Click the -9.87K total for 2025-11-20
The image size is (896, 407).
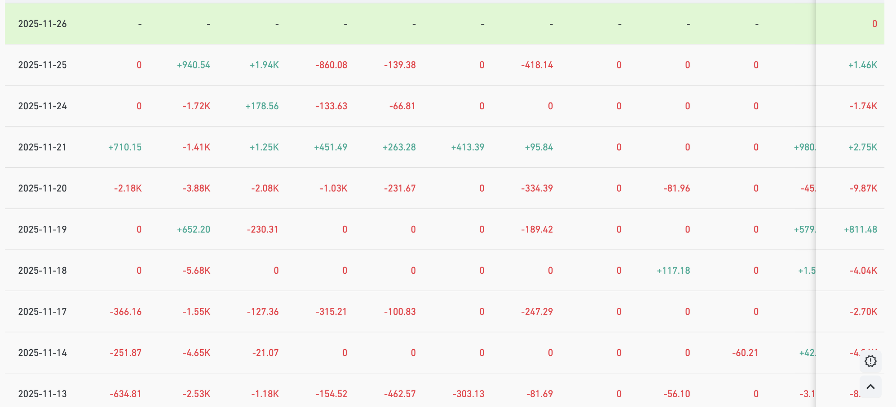click(863, 188)
